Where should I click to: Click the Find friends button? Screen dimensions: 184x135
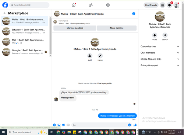tap(151, 5)
